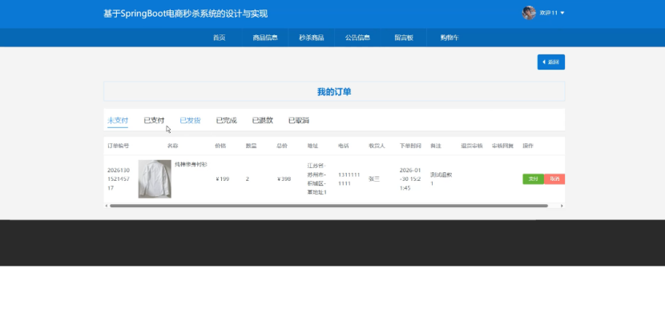
Task: Open 秒杀商品 menu item
Action: pyautogui.click(x=312, y=38)
